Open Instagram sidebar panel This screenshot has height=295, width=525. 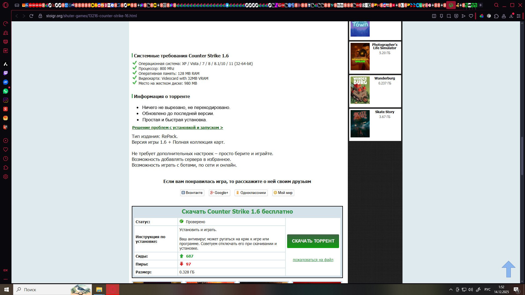tap(5, 100)
